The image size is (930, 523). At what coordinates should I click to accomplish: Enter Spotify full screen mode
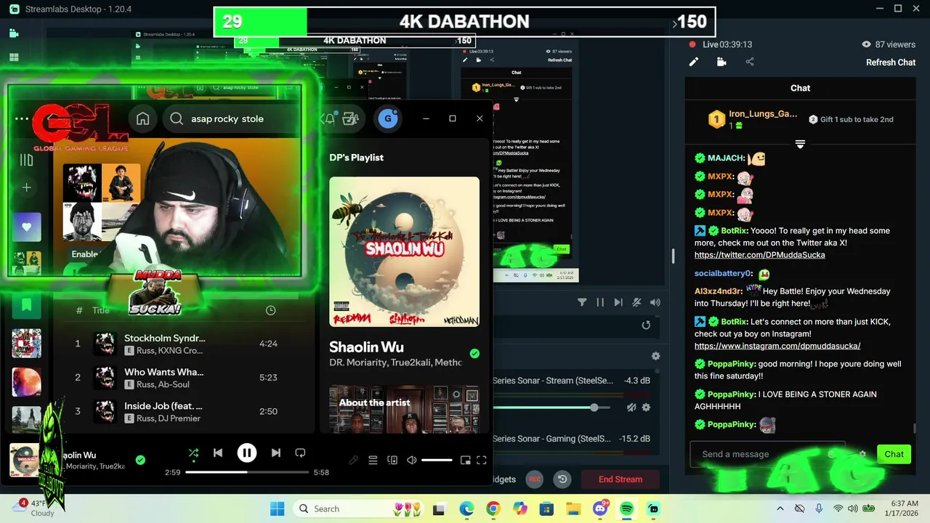(482, 460)
